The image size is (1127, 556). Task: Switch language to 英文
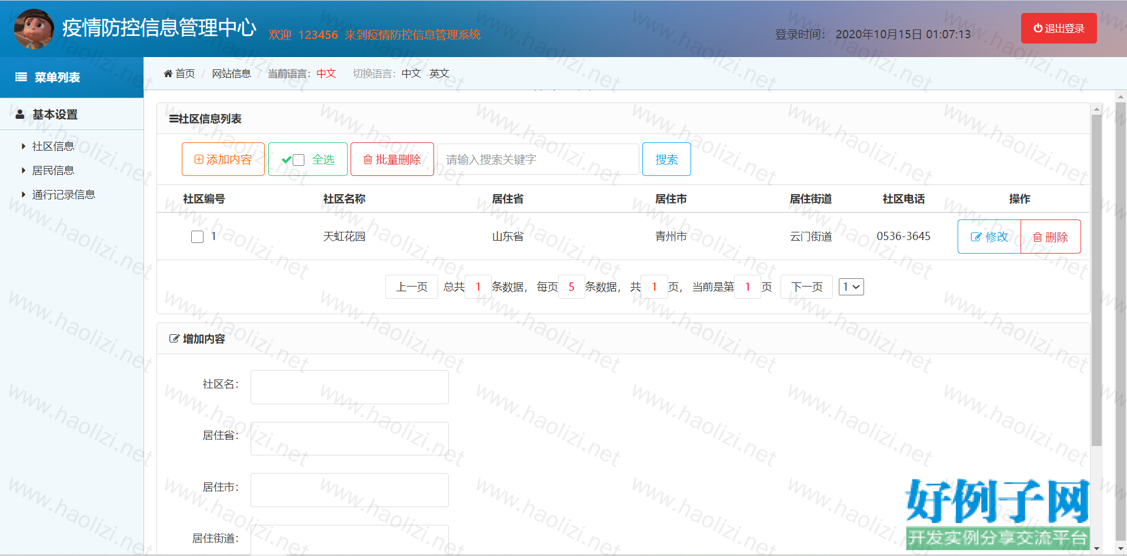point(439,74)
